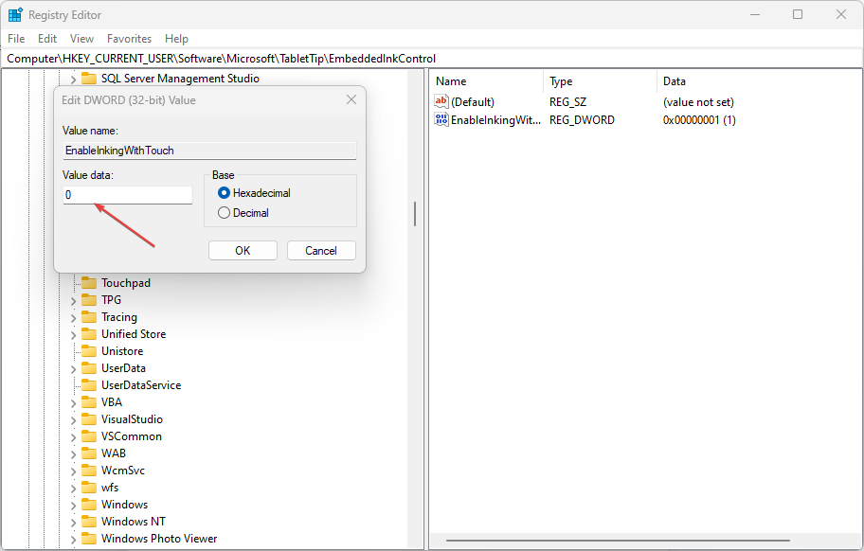Click the Value data input field

pos(128,195)
